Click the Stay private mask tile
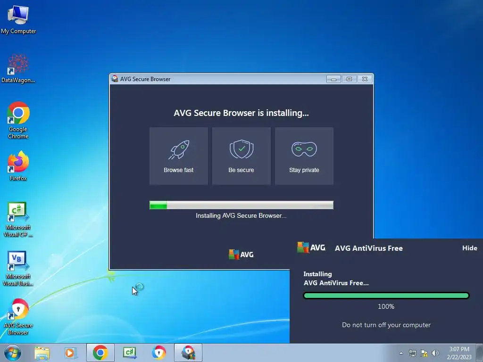Image resolution: width=483 pixels, height=362 pixels. pos(304,156)
